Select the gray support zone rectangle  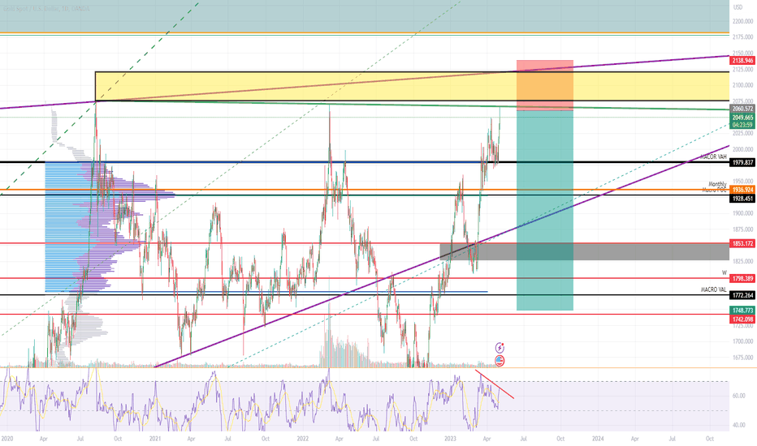point(584,251)
